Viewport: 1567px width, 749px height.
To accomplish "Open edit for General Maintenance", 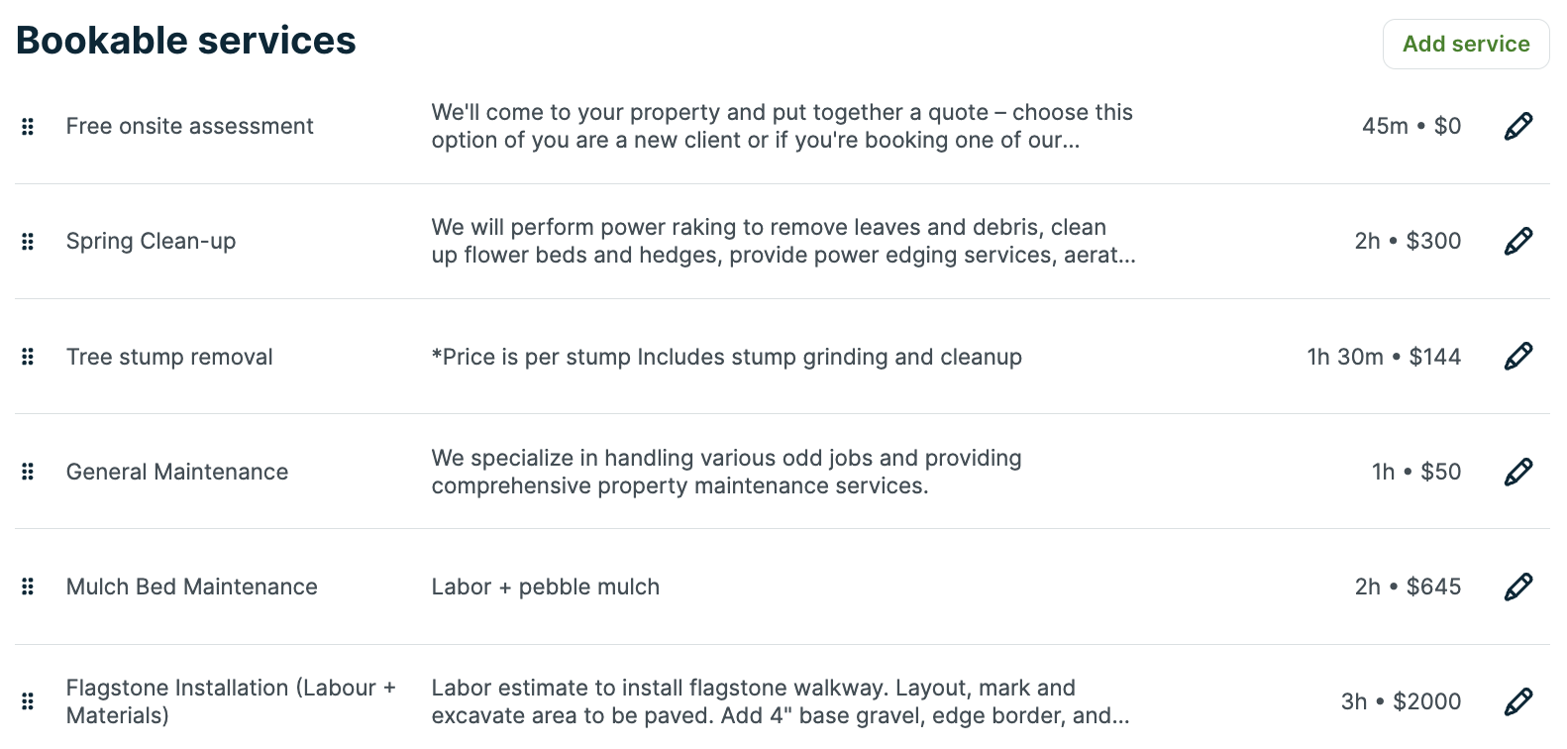I will click(x=1517, y=473).
